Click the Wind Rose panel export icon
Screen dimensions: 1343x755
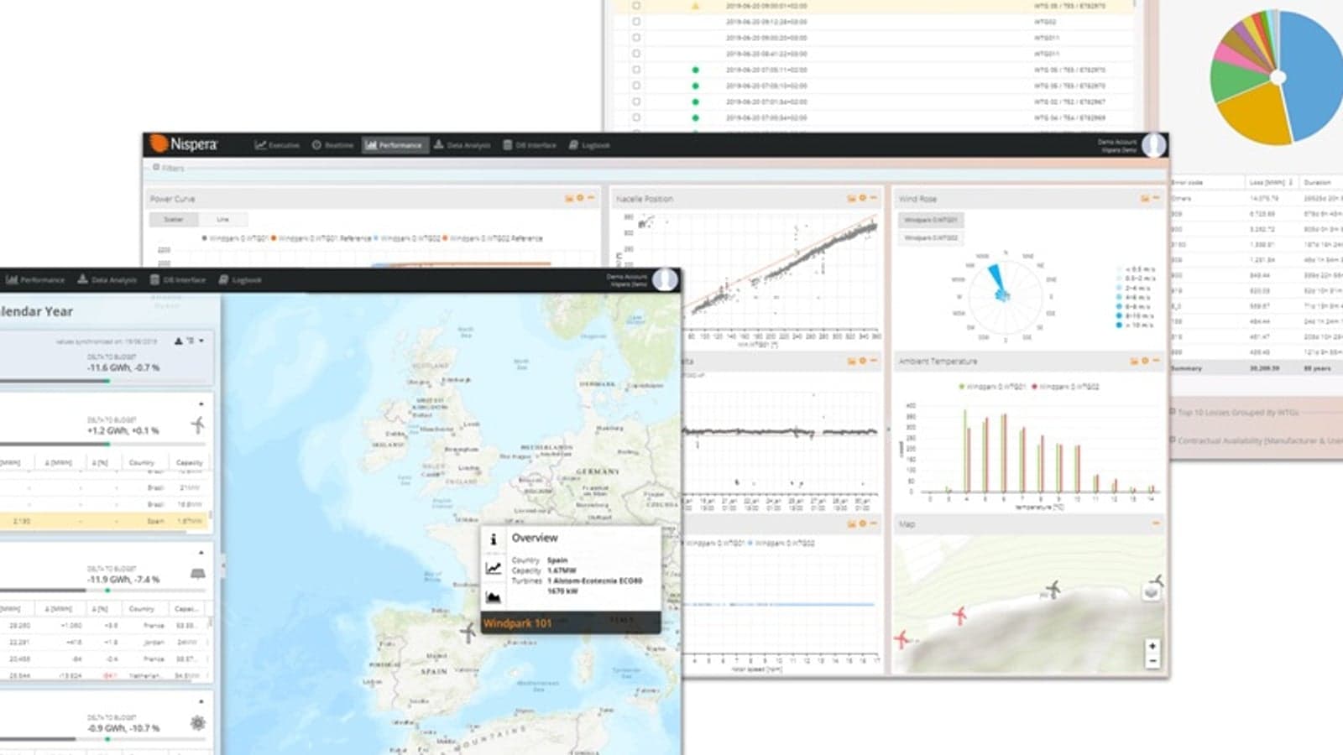(x=1144, y=199)
